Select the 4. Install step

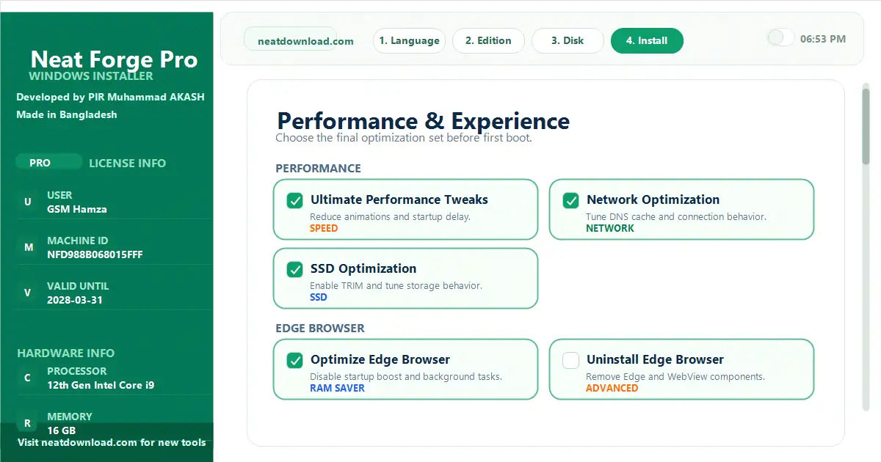tap(647, 41)
